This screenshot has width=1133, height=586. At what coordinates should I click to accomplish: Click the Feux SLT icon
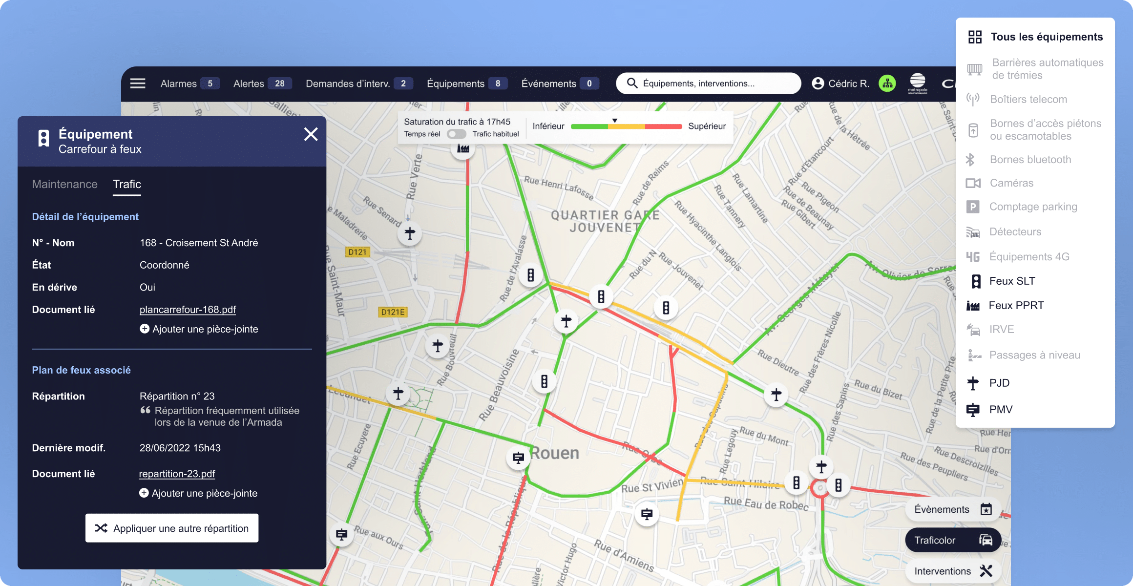coord(976,281)
